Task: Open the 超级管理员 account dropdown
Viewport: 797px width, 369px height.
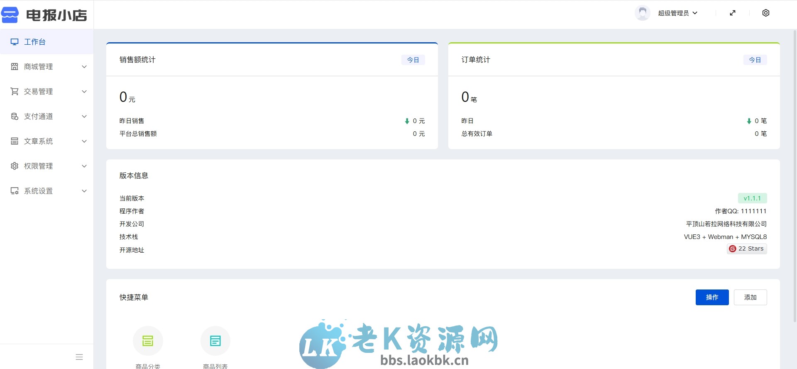Action: (x=677, y=13)
